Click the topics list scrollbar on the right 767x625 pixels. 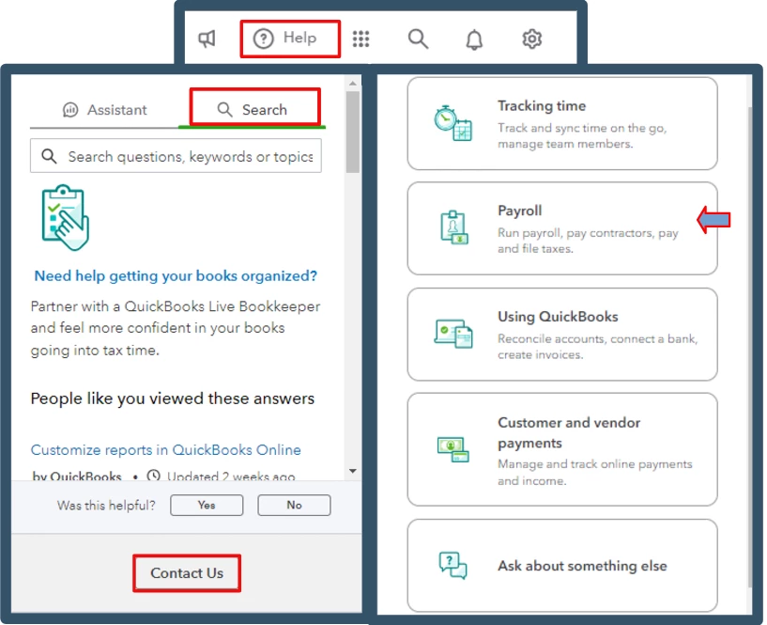point(749,347)
